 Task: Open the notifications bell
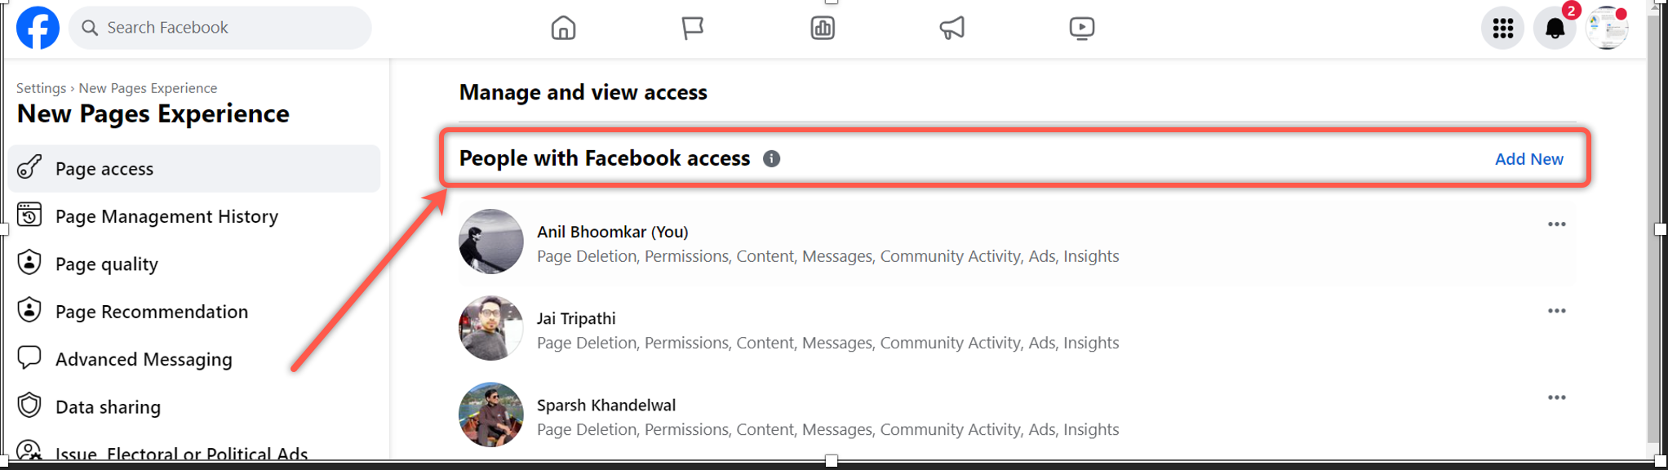1555,29
